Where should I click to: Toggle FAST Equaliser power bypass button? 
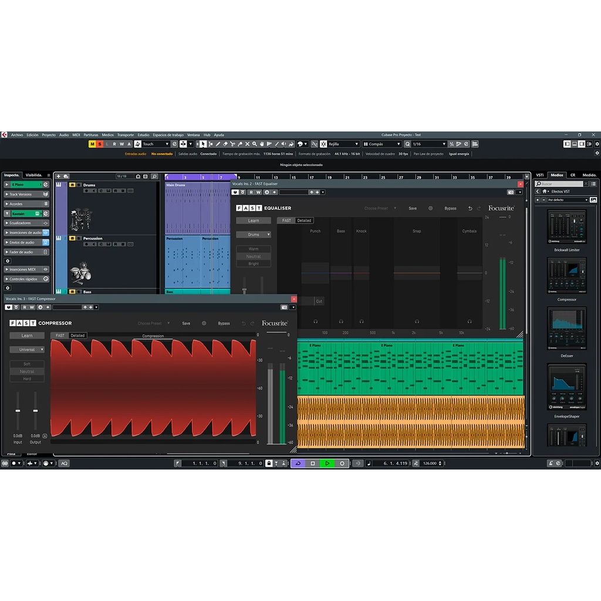click(x=235, y=193)
